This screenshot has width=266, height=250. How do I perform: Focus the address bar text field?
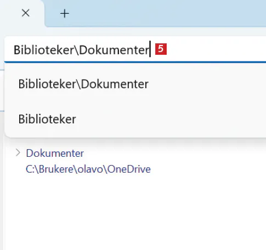[x=135, y=49]
